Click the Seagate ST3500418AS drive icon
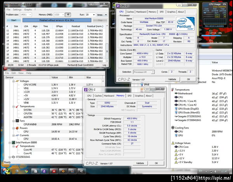This screenshot has width=233, height=182. pos(176,120)
